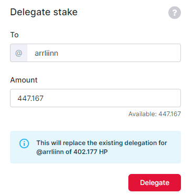Place cursor after arrliinn username text
The image size is (192, 195).
(x=59, y=53)
